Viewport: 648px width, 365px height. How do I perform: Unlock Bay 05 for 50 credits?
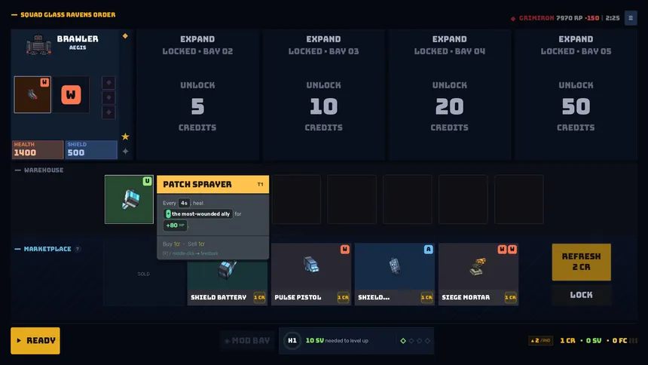(x=576, y=94)
